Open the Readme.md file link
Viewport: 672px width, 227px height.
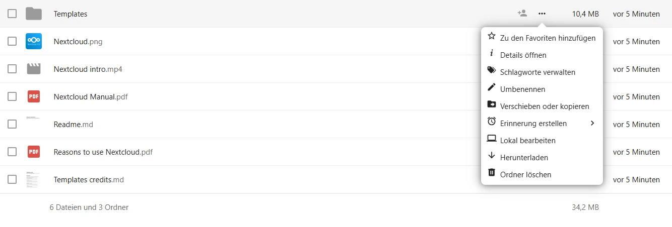tap(74, 124)
